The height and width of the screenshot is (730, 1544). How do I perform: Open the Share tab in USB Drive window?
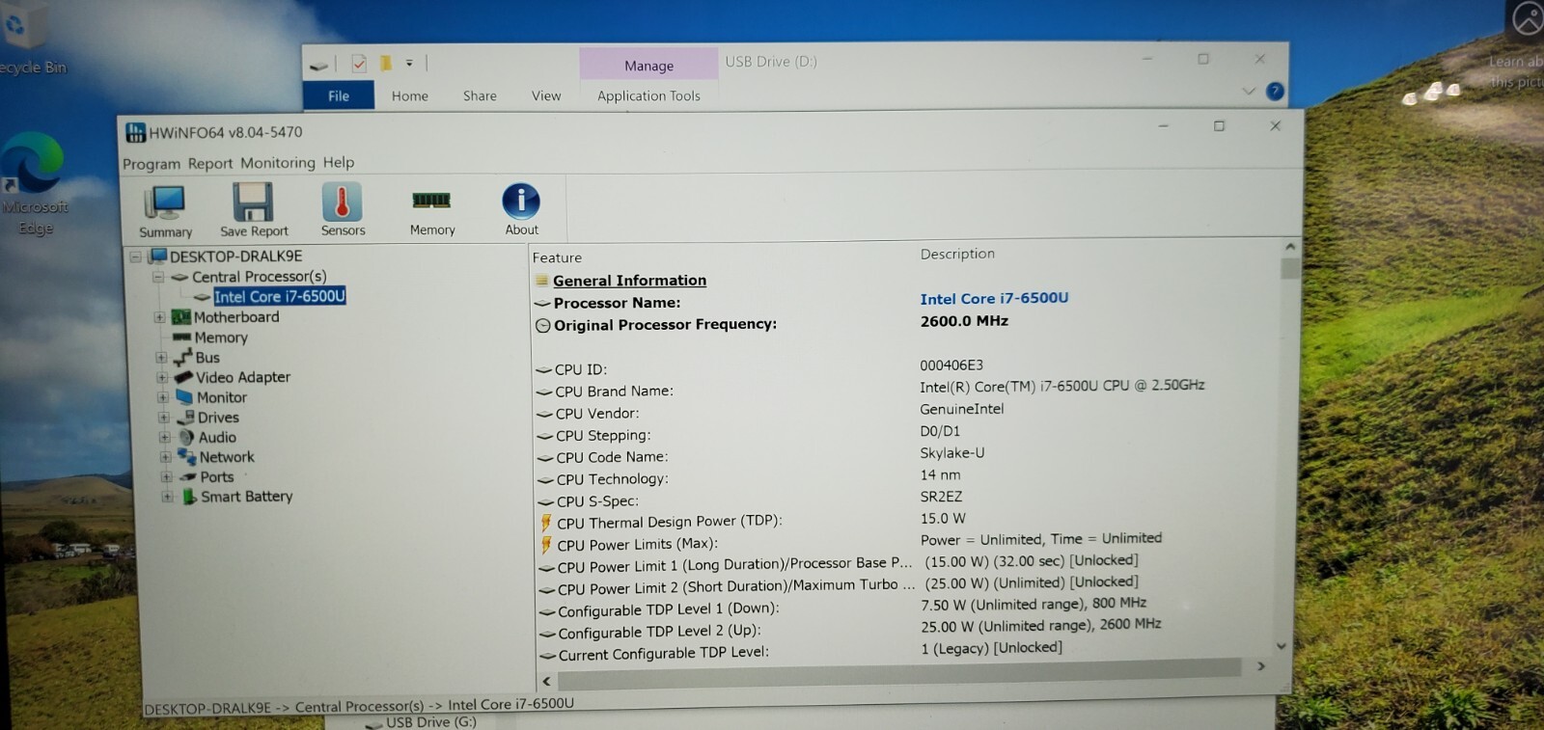480,95
